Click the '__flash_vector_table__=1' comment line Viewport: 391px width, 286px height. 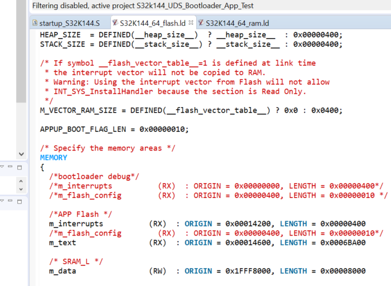tap(178, 63)
